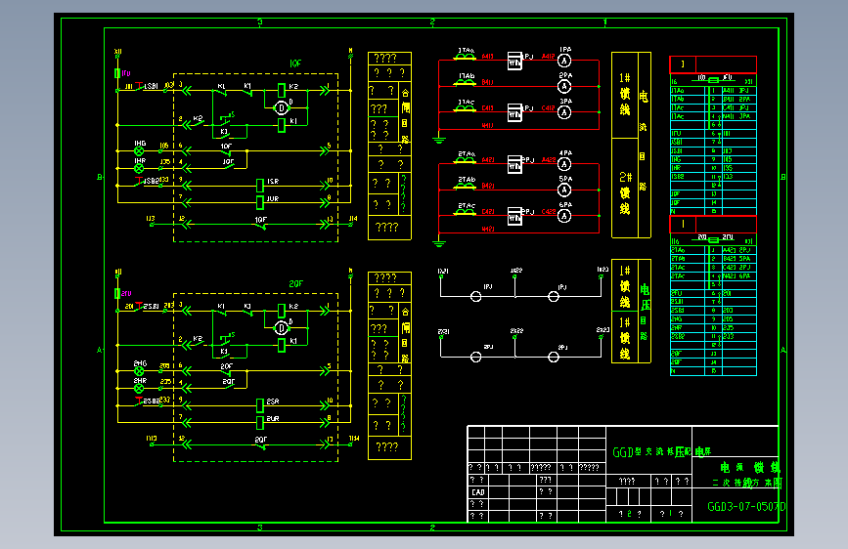Screen dimensions: 848x549
Task: Select the 1SR coil rectangle
Action: [259, 186]
